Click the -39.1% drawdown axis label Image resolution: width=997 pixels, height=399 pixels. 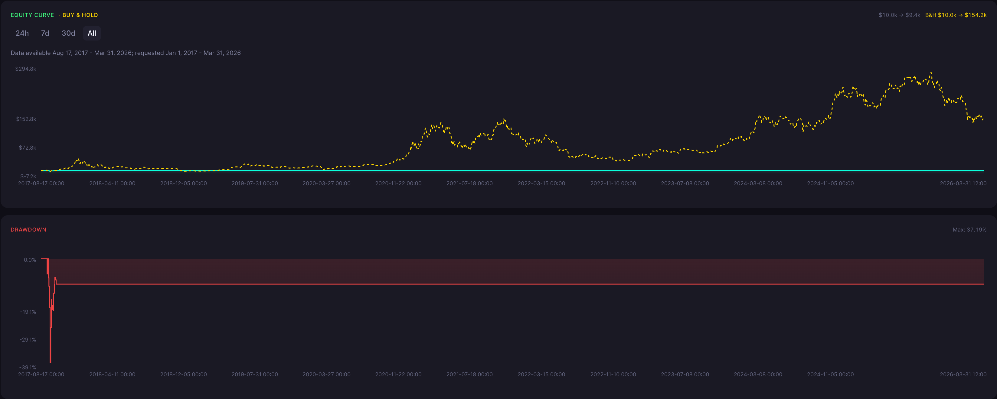(28, 367)
